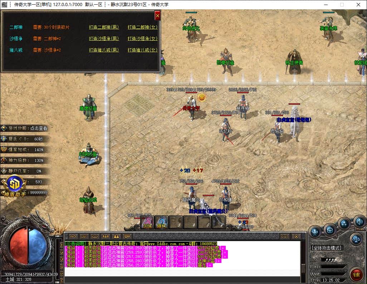The width and height of the screenshot is (367, 284).
Task: Click 打造二郎神(男) link
Action: (x=104, y=27)
